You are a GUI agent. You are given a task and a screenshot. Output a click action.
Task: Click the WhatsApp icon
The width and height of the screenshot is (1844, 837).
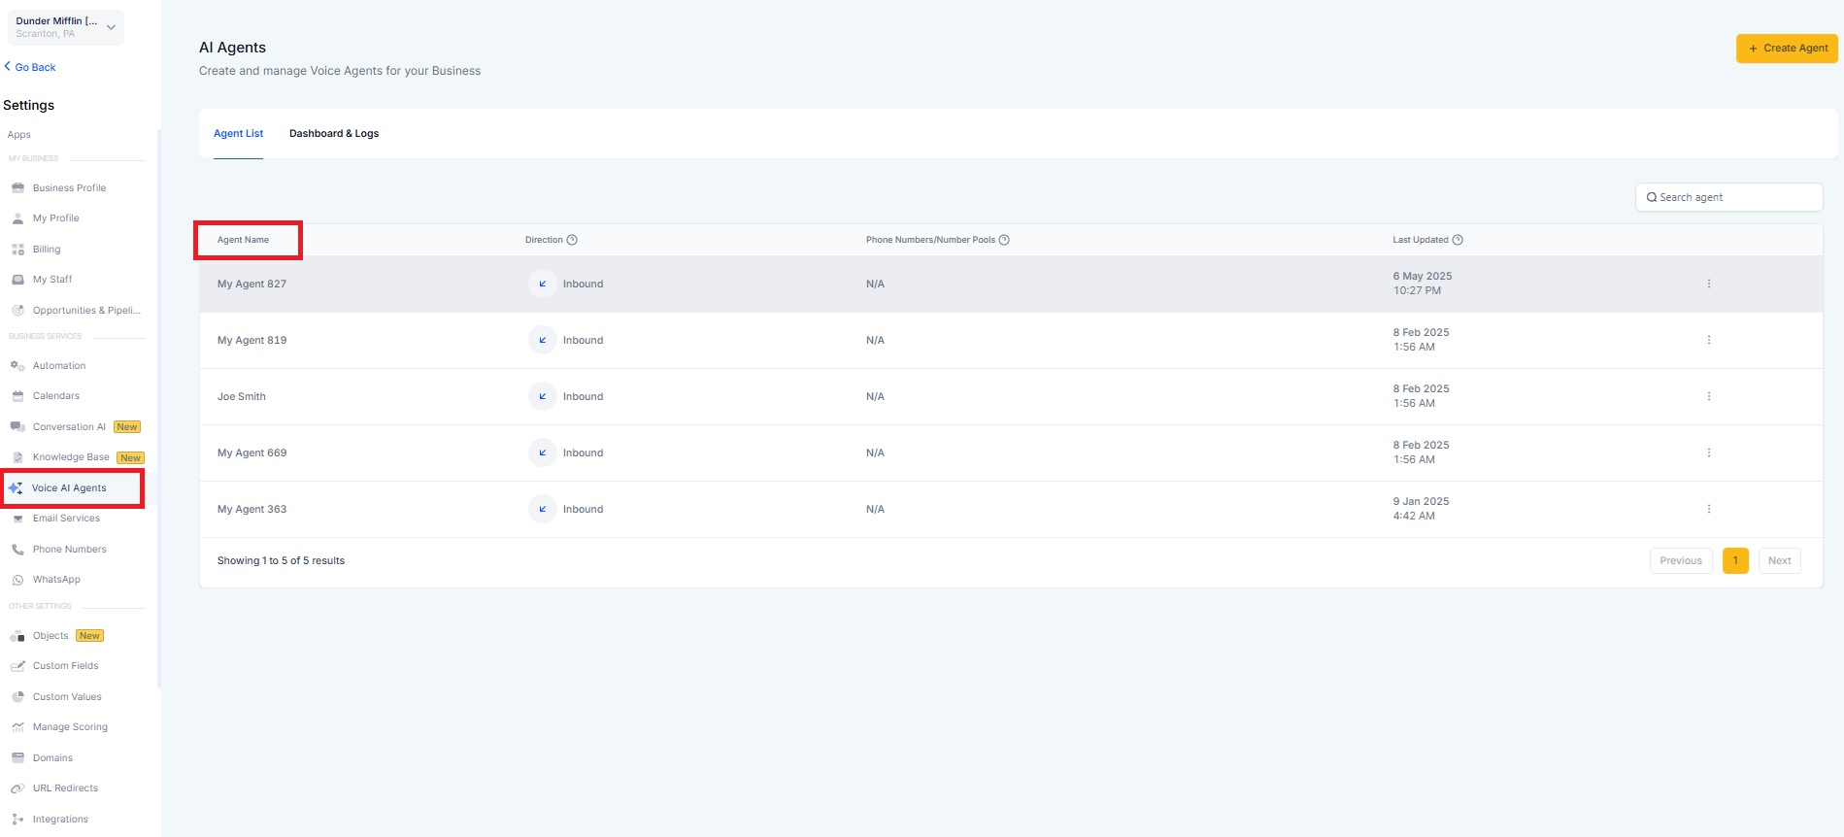pos(17,580)
